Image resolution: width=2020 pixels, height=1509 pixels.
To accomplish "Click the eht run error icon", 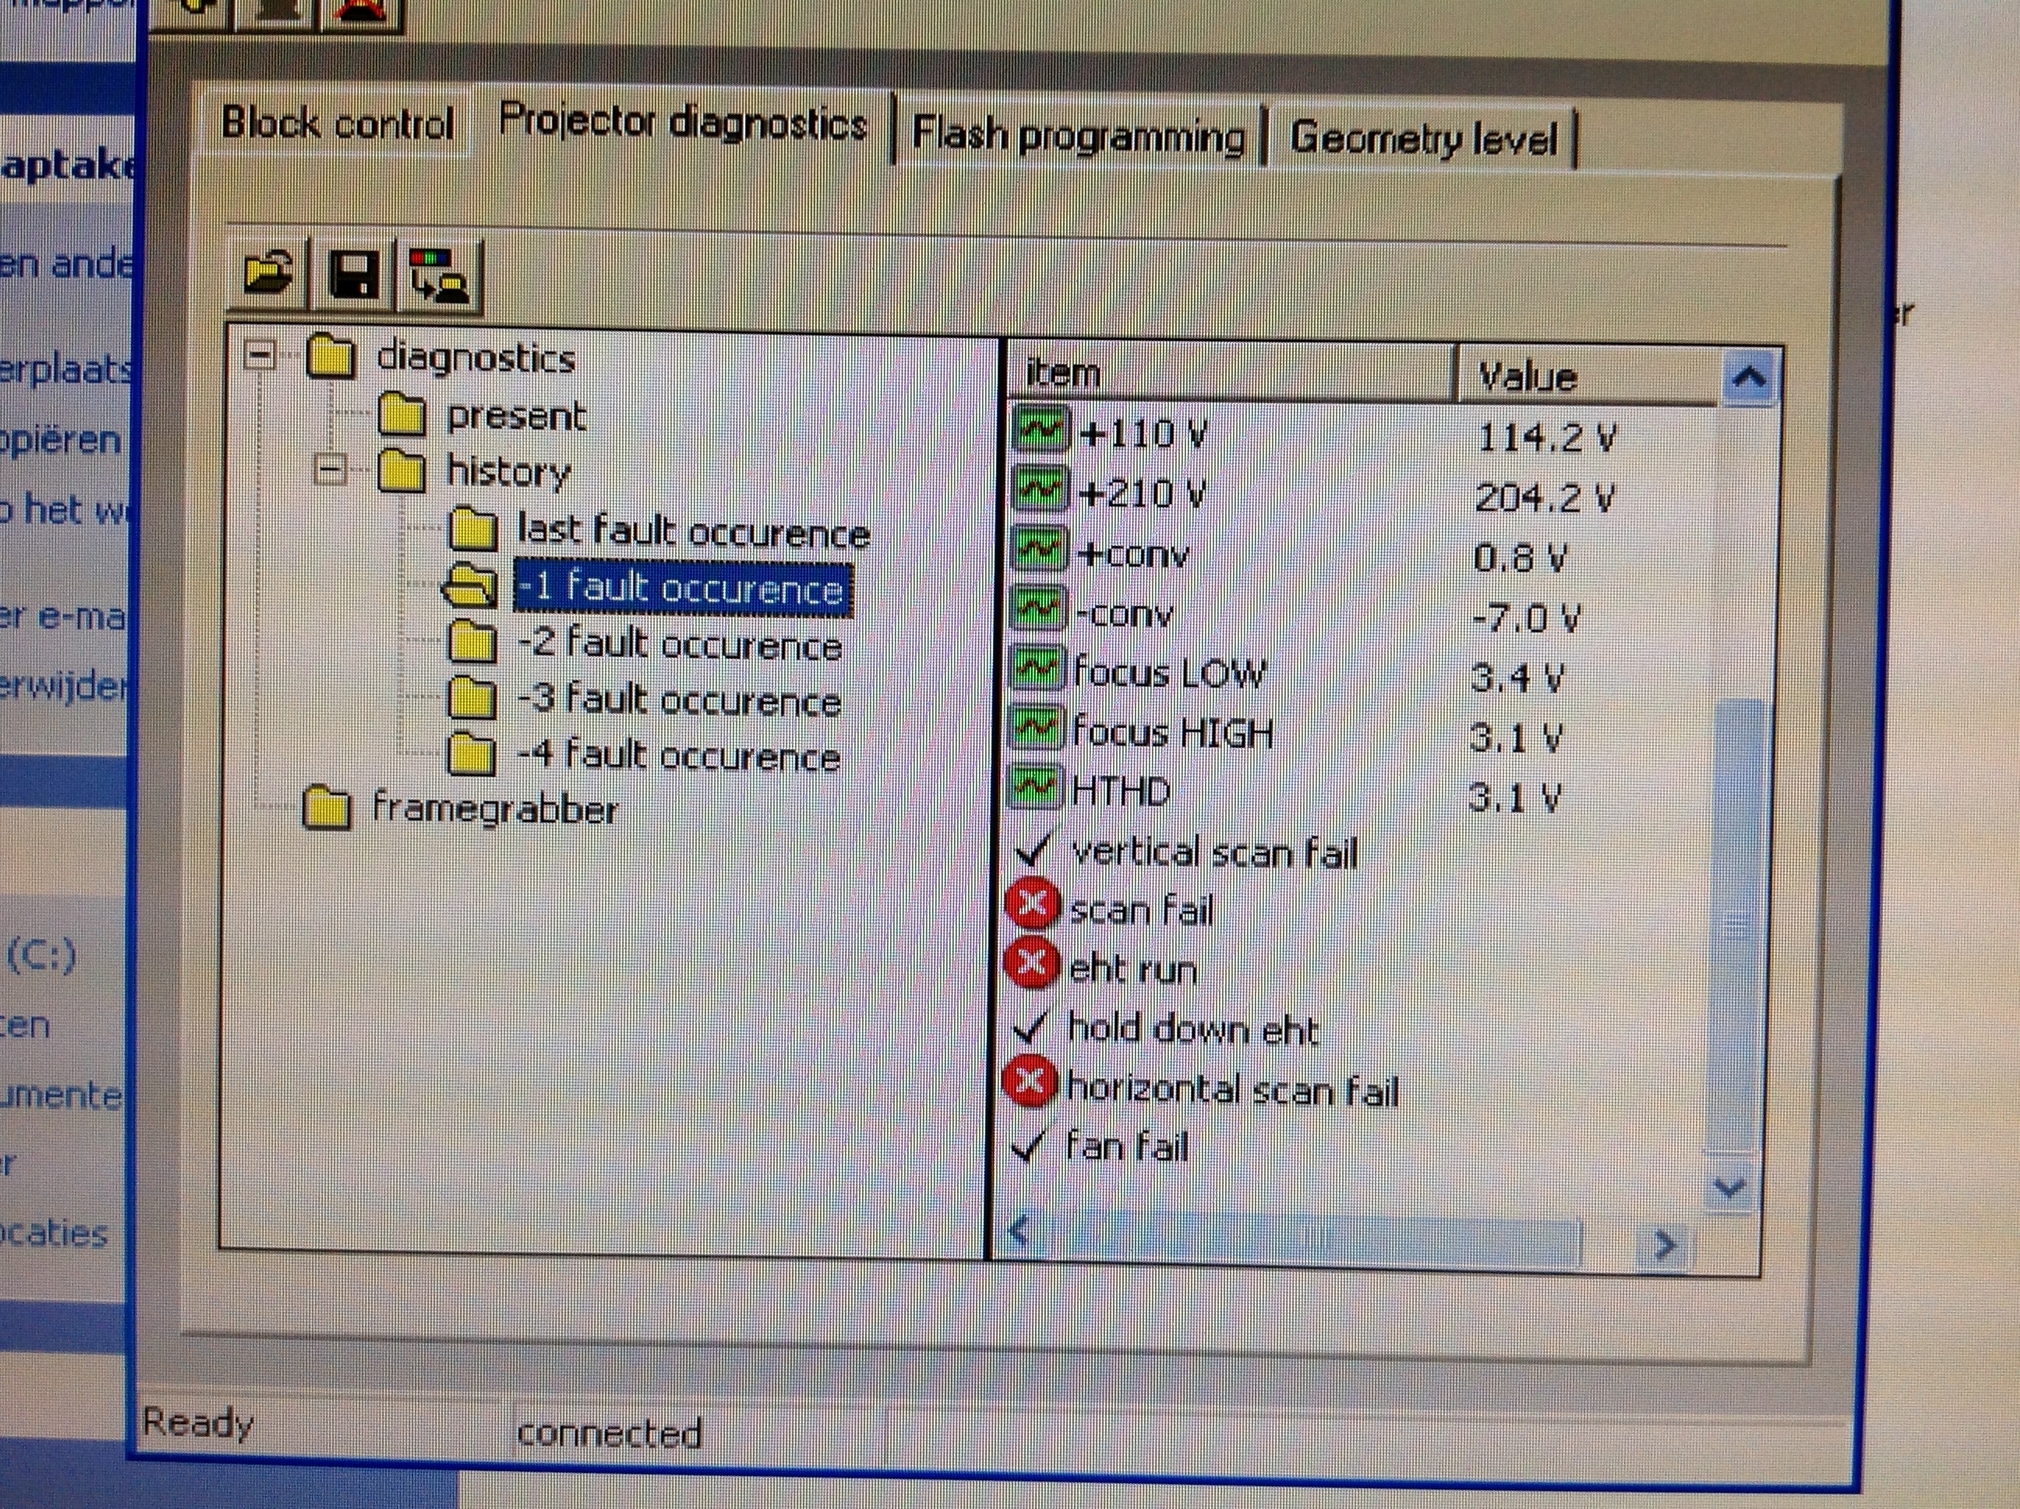I will coord(1032,963).
